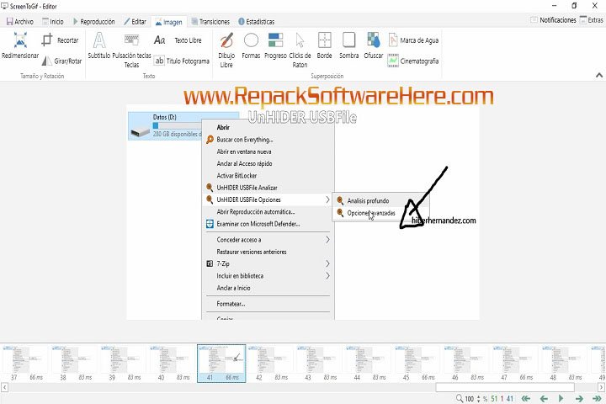Jump to the last frame
The width and height of the screenshot is (606, 404).
coord(597,398)
